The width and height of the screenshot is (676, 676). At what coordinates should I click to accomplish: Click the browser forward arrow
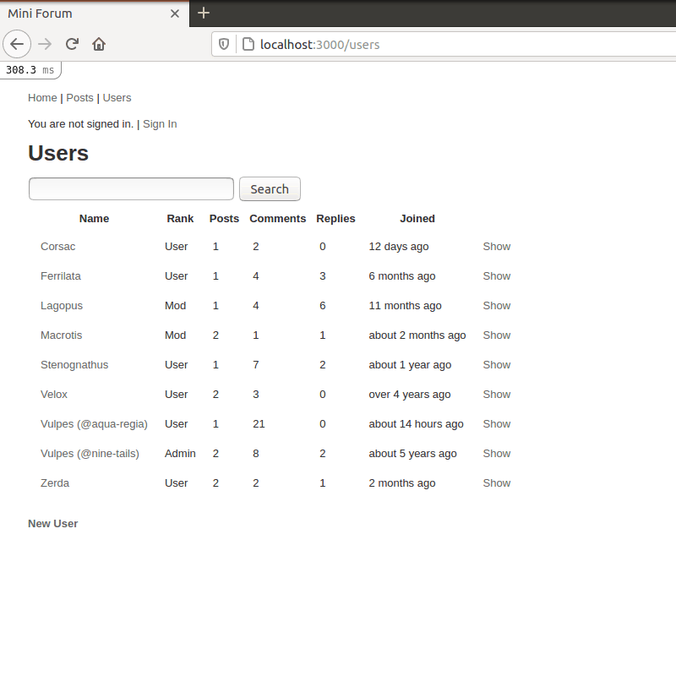(x=45, y=44)
